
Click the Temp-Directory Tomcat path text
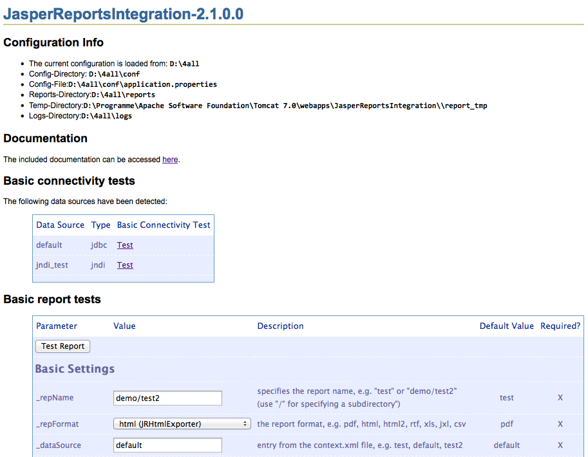pyautogui.click(x=285, y=106)
